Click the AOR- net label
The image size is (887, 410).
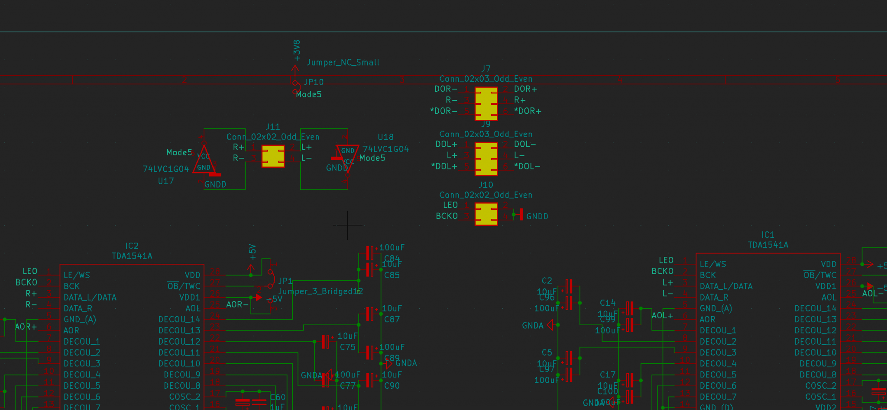point(237,304)
